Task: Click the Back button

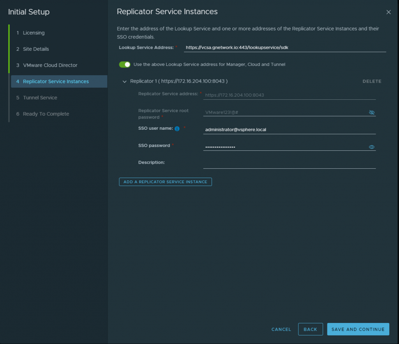Action: (x=311, y=329)
